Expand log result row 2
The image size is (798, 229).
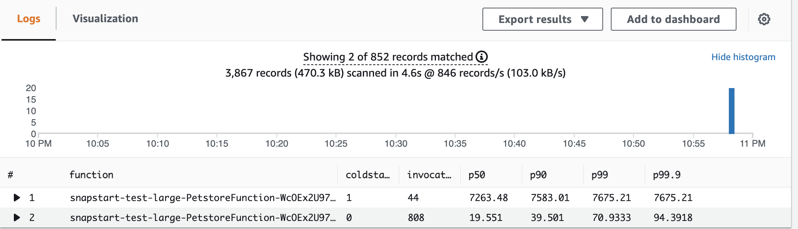click(x=17, y=218)
